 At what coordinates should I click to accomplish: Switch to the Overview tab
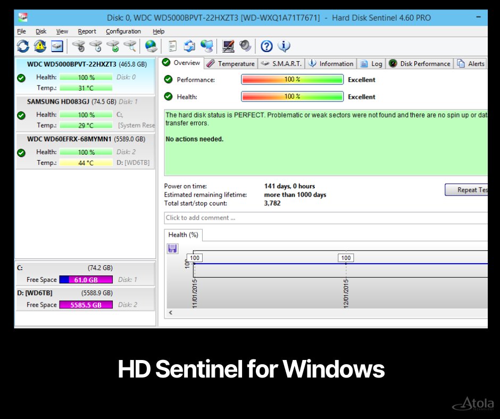(x=181, y=63)
